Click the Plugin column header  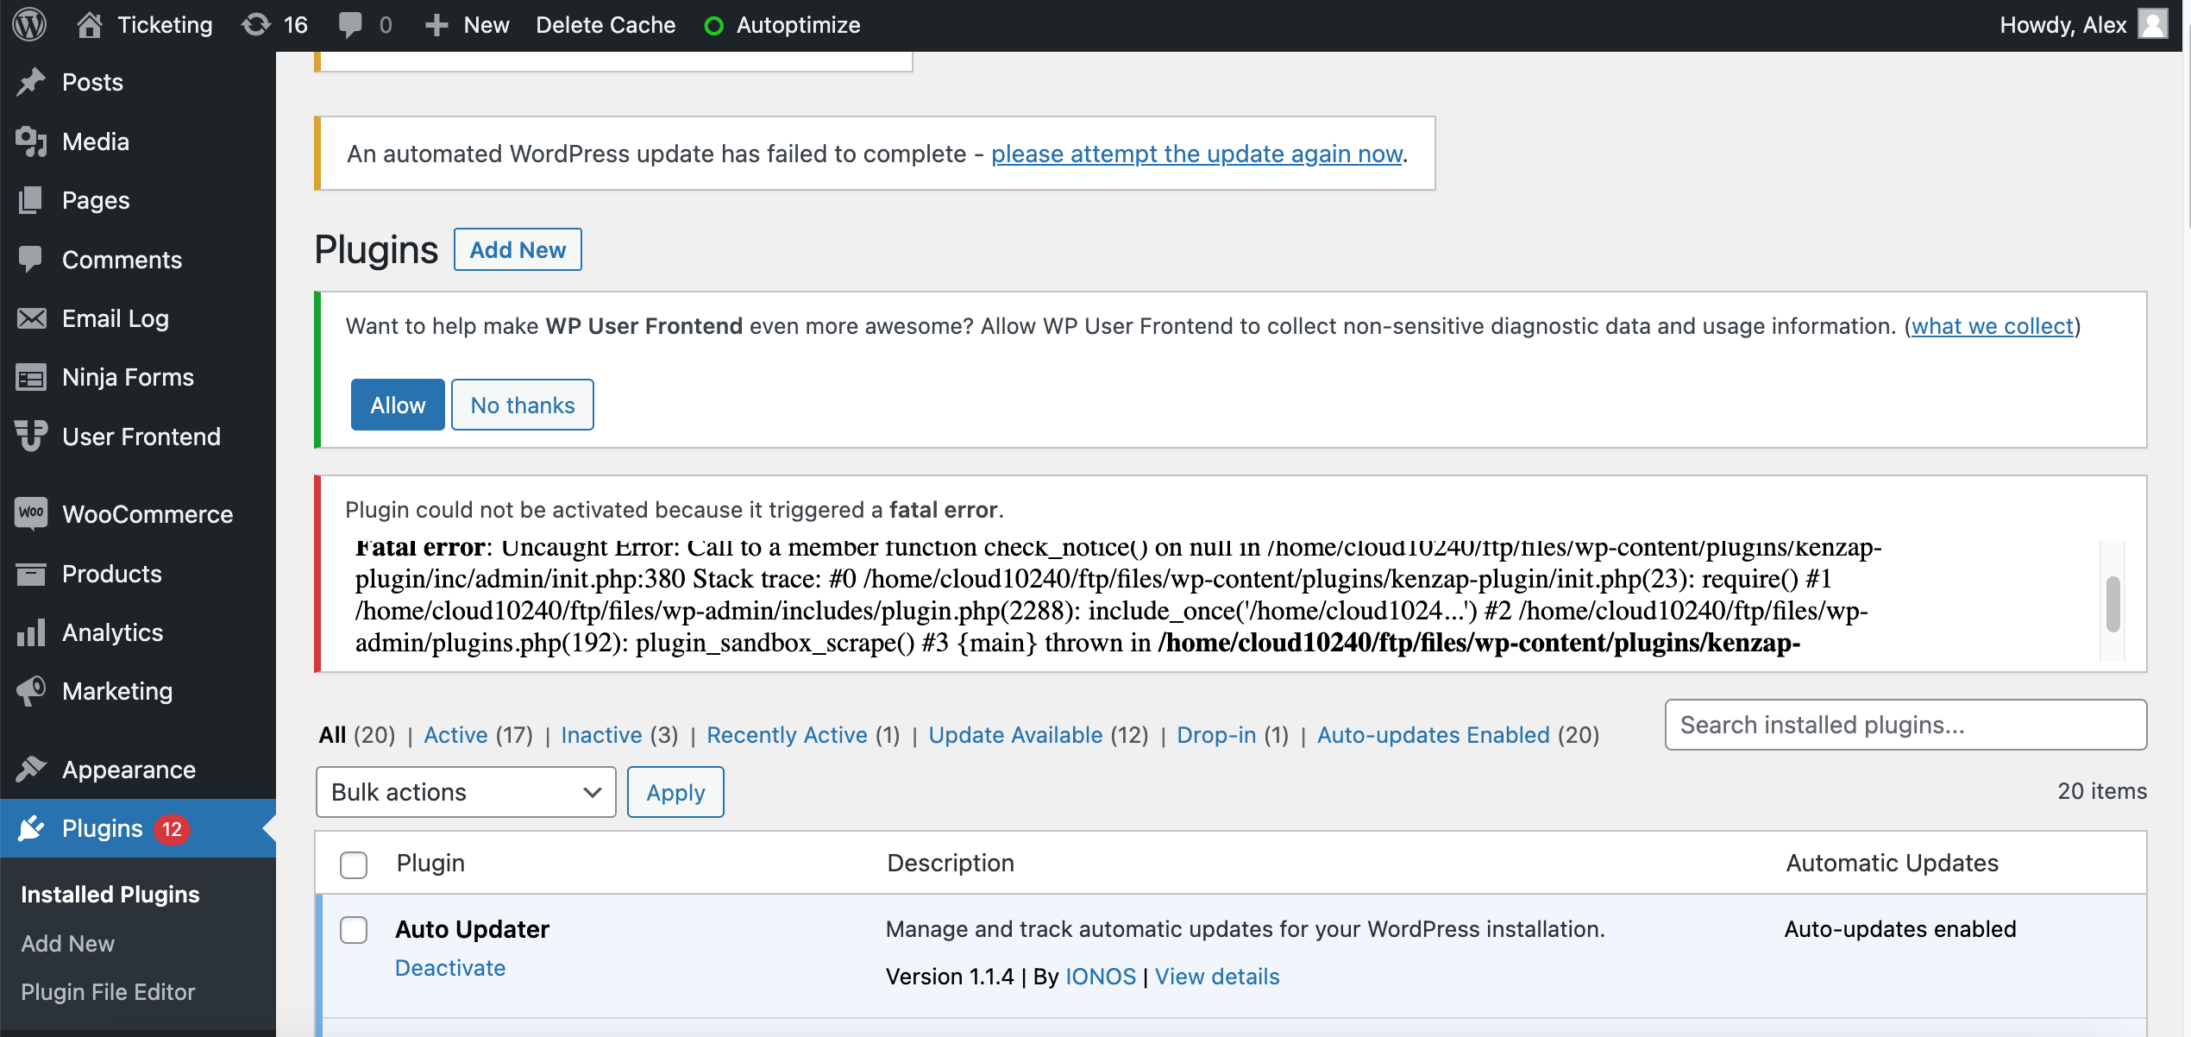430,863
